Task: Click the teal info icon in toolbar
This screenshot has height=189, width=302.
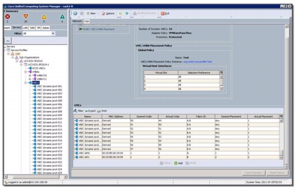Action: click(127, 13)
